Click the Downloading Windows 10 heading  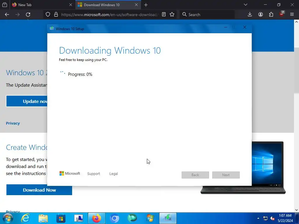pos(110,50)
